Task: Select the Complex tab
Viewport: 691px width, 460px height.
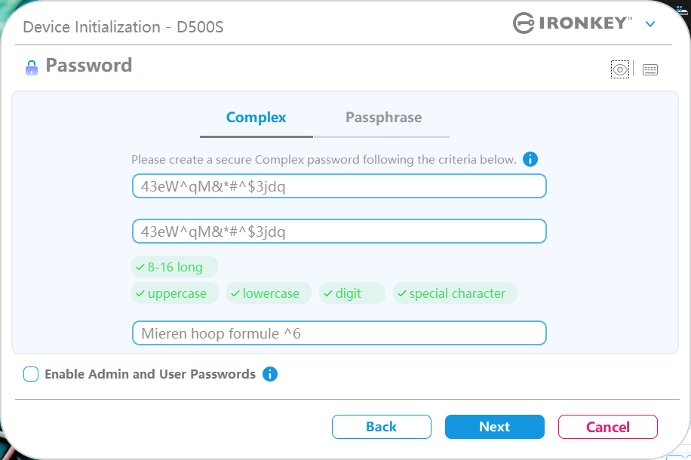Action: 256,118
